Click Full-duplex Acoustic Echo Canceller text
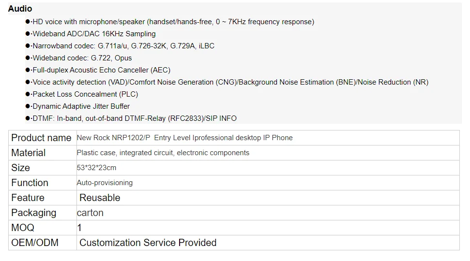470x261 pixels. click(101, 70)
